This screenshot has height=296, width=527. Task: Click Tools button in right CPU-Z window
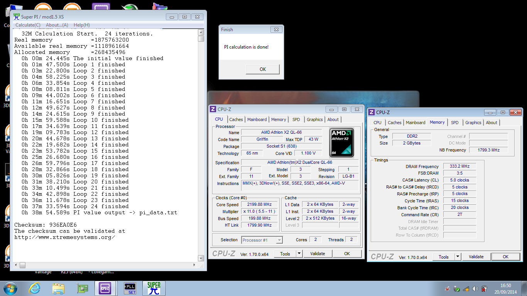coord(444,257)
